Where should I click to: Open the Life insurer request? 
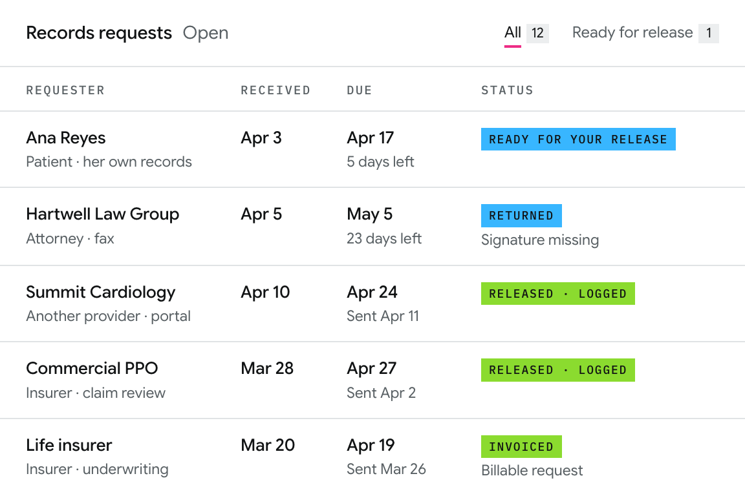(69, 445)
